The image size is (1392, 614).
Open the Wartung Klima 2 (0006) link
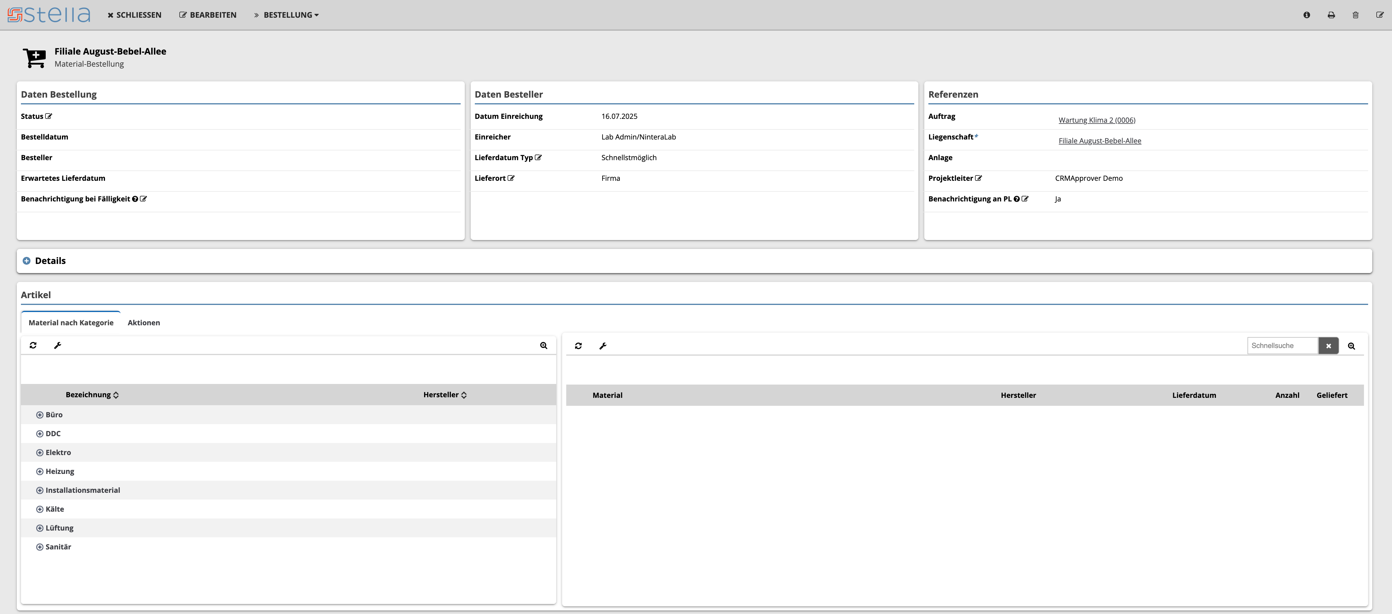[1096, 120]
